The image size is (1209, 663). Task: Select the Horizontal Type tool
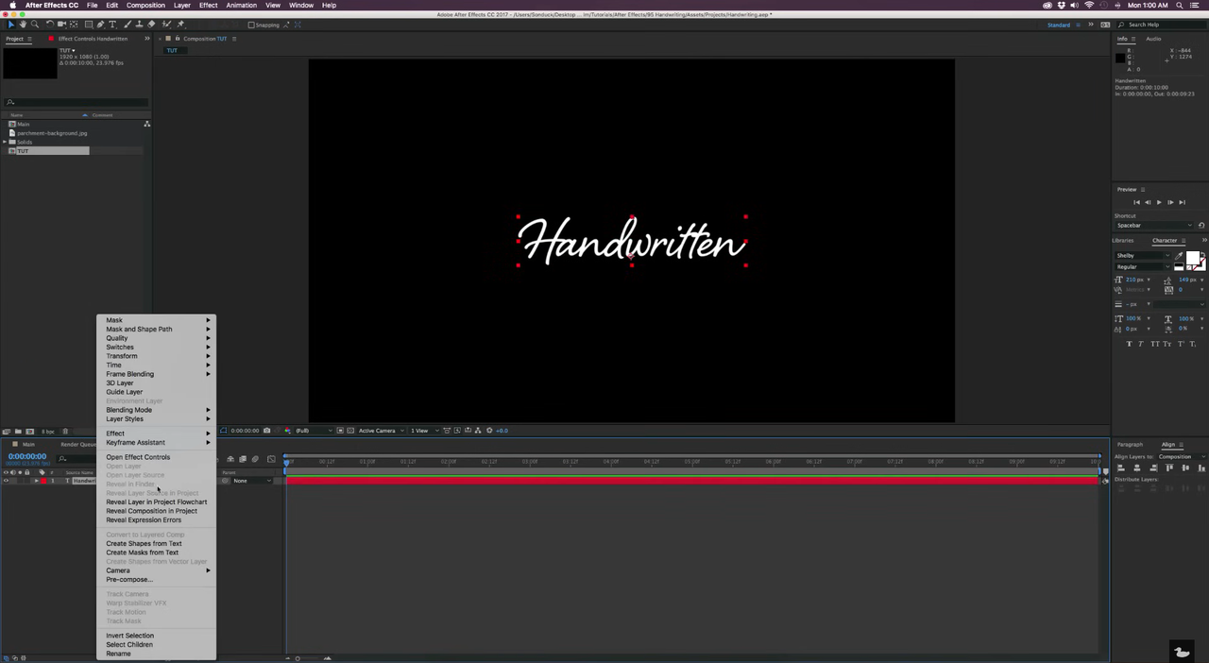[112, 25]
